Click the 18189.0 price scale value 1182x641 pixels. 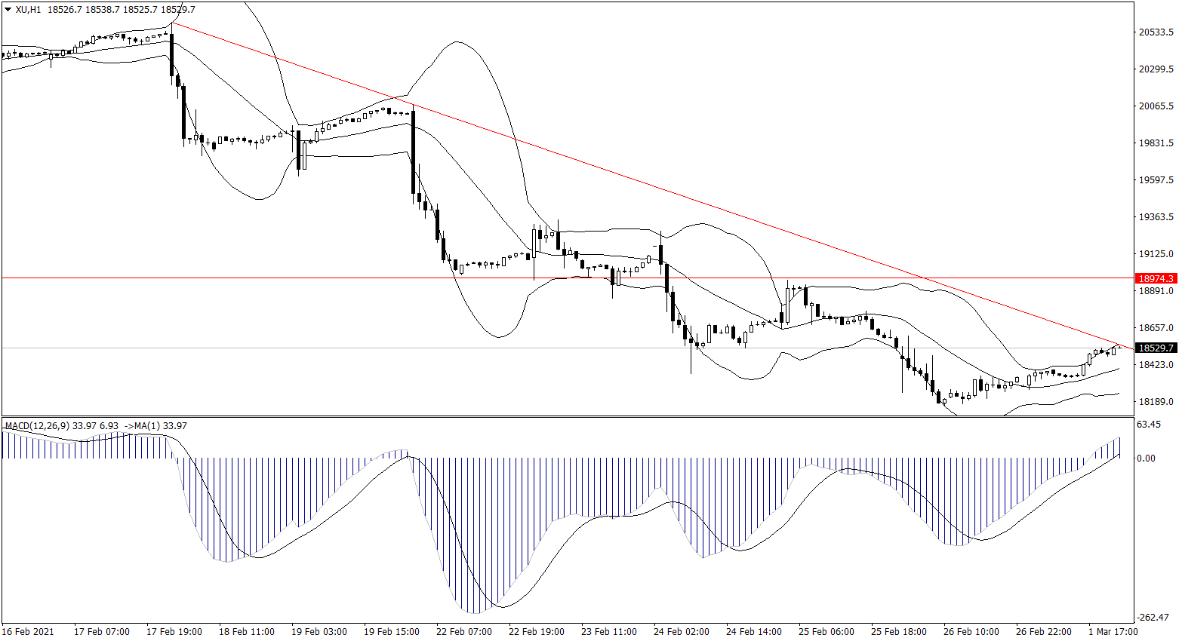click(x=1156, y=402)
